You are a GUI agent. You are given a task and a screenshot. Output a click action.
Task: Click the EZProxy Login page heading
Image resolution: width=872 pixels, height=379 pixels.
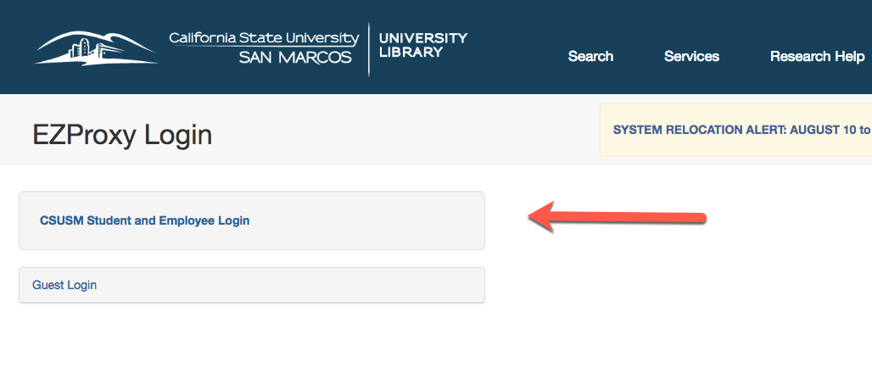tap(122, 135)
